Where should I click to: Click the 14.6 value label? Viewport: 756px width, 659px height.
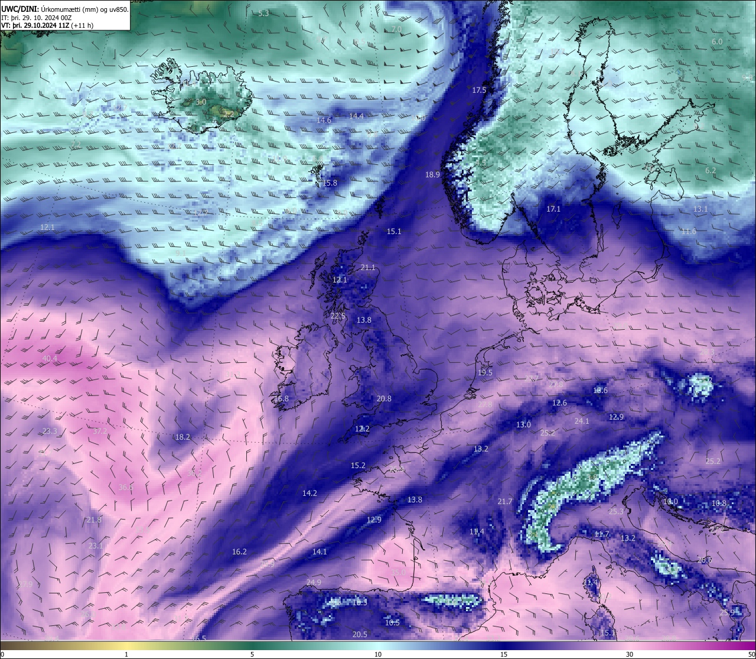pyautogui.click(x=324, y=121)
